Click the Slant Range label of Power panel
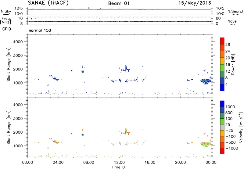The image size is (244, 169). [9, 64]
